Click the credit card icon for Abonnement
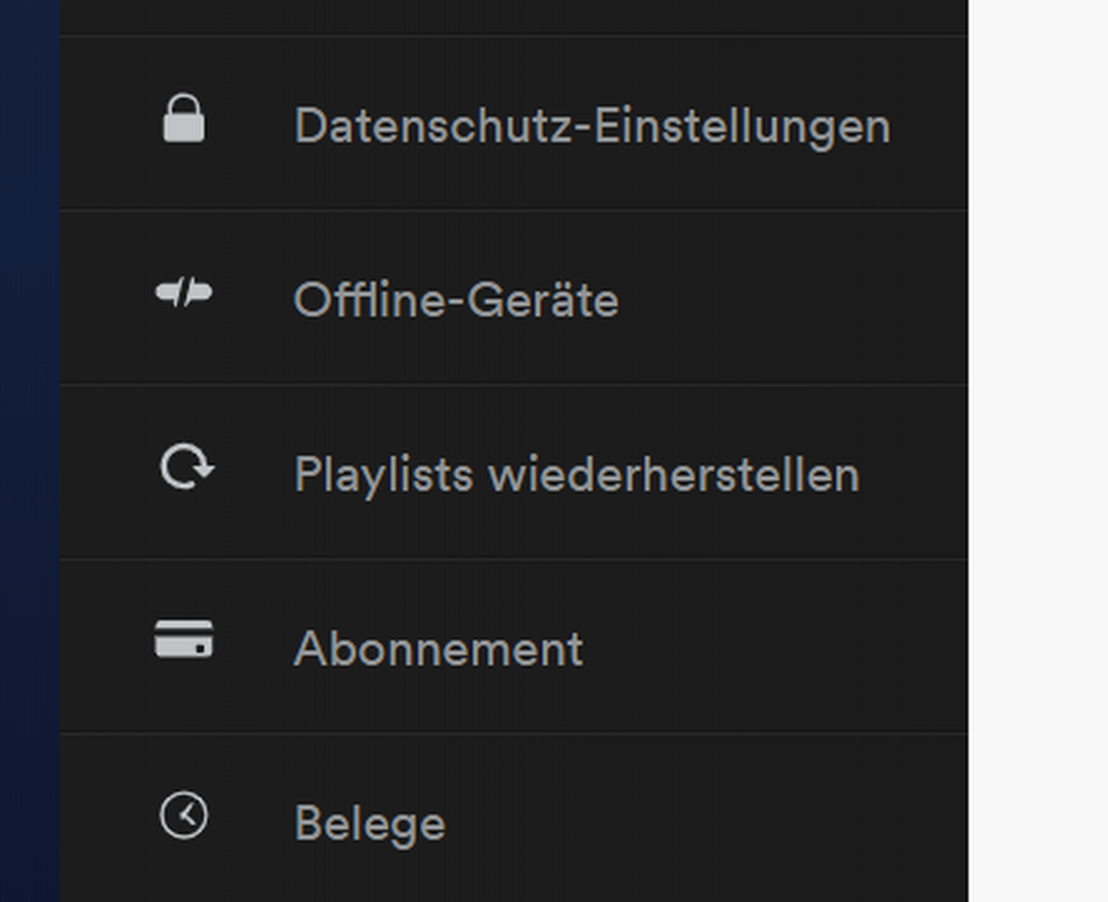The width and height of the screenshot is (1108, 902). pos(184,639)
